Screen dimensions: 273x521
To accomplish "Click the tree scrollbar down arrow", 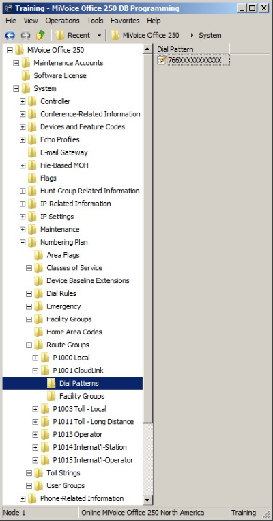I will coord(147,500).
